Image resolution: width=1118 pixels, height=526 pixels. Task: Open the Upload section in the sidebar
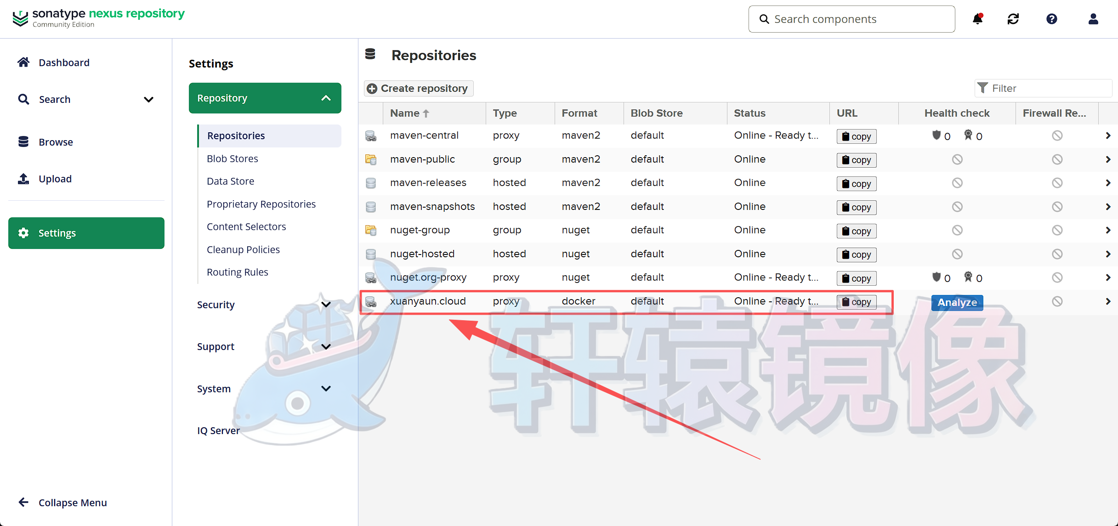click(55, 179)
